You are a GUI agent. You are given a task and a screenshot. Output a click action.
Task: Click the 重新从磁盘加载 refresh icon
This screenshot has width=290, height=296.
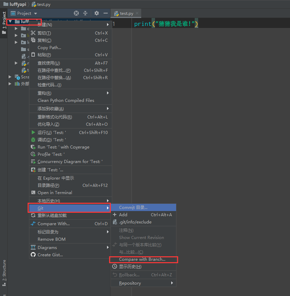coord(33,216)
